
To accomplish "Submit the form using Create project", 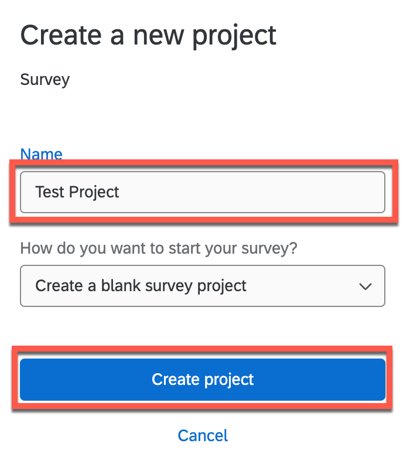I will click(203, 379).
